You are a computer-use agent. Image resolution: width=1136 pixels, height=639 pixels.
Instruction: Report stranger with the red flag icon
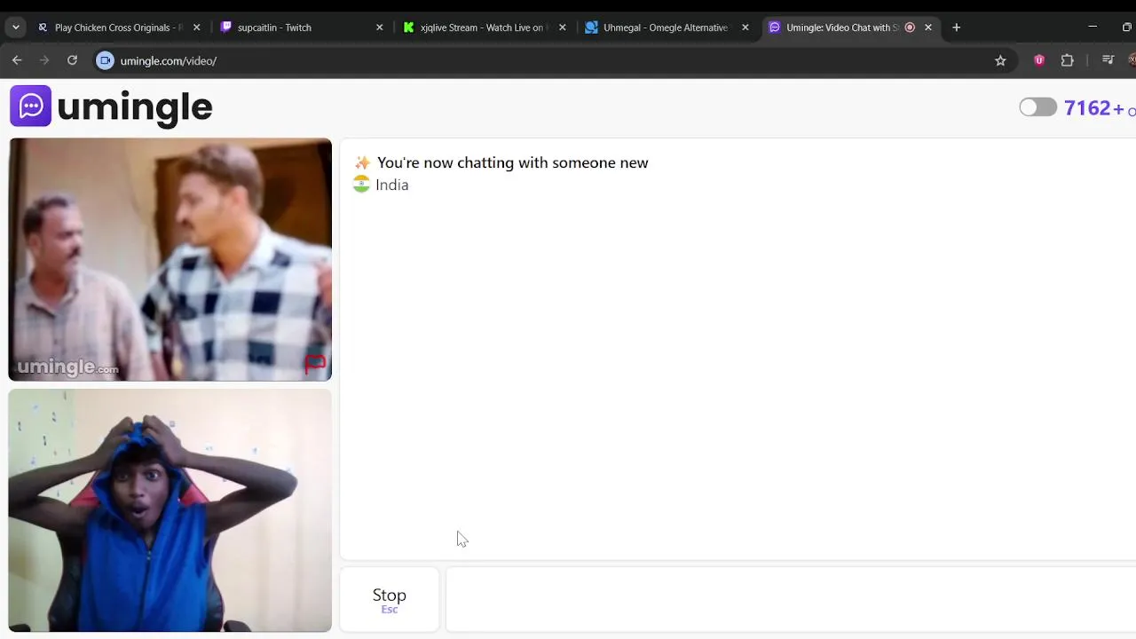(315, 363)
